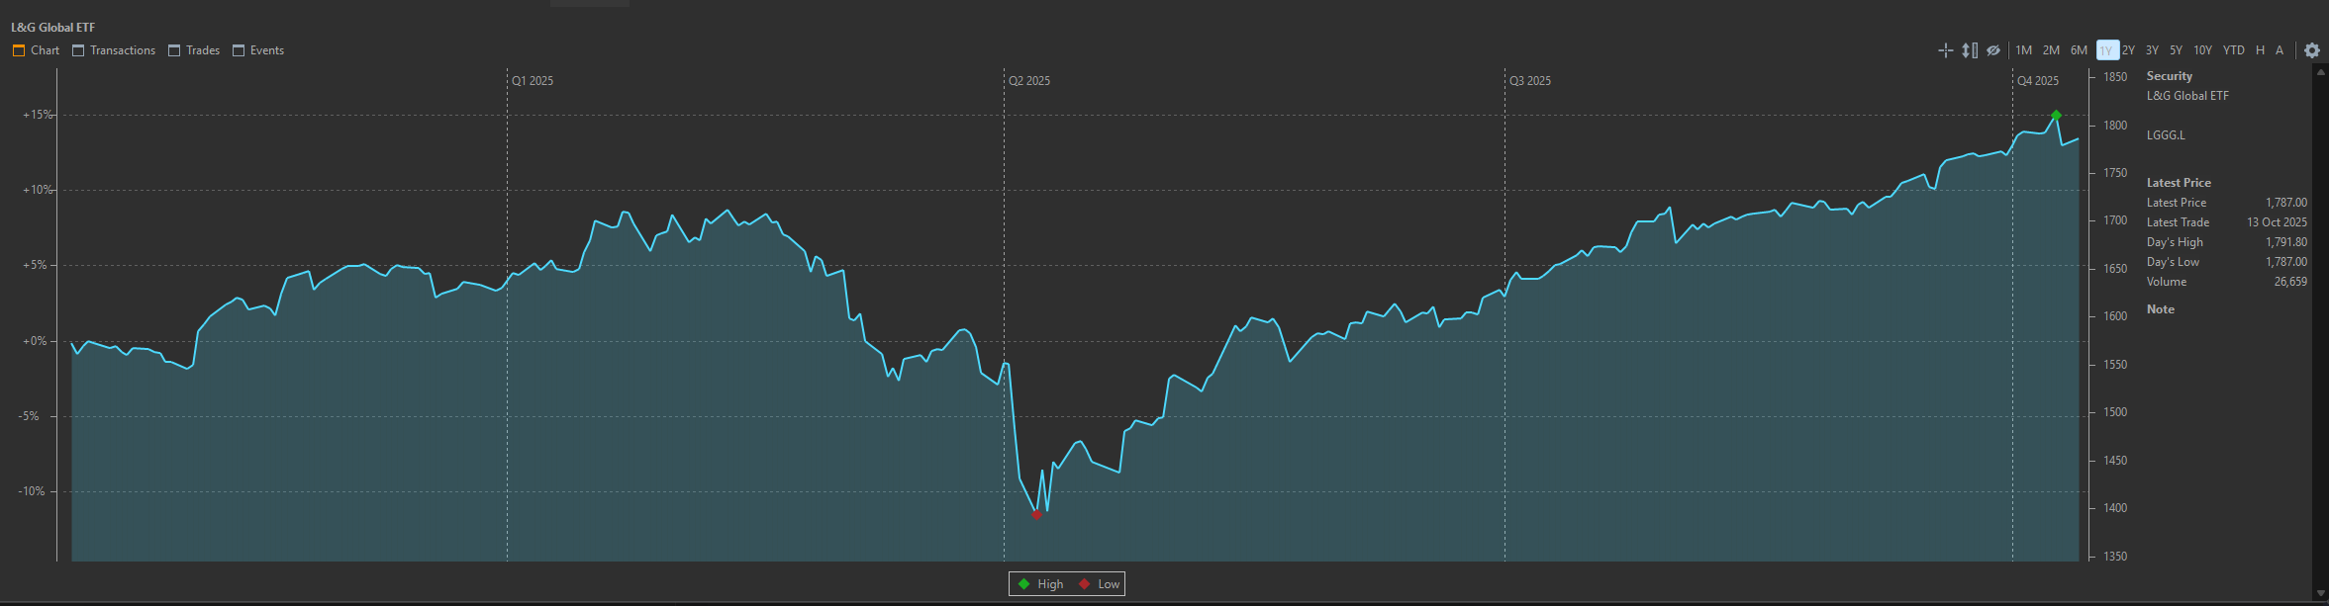Enable the crosshair measuring tool
Screen dimensions: 2329x606
(1945, 50)
